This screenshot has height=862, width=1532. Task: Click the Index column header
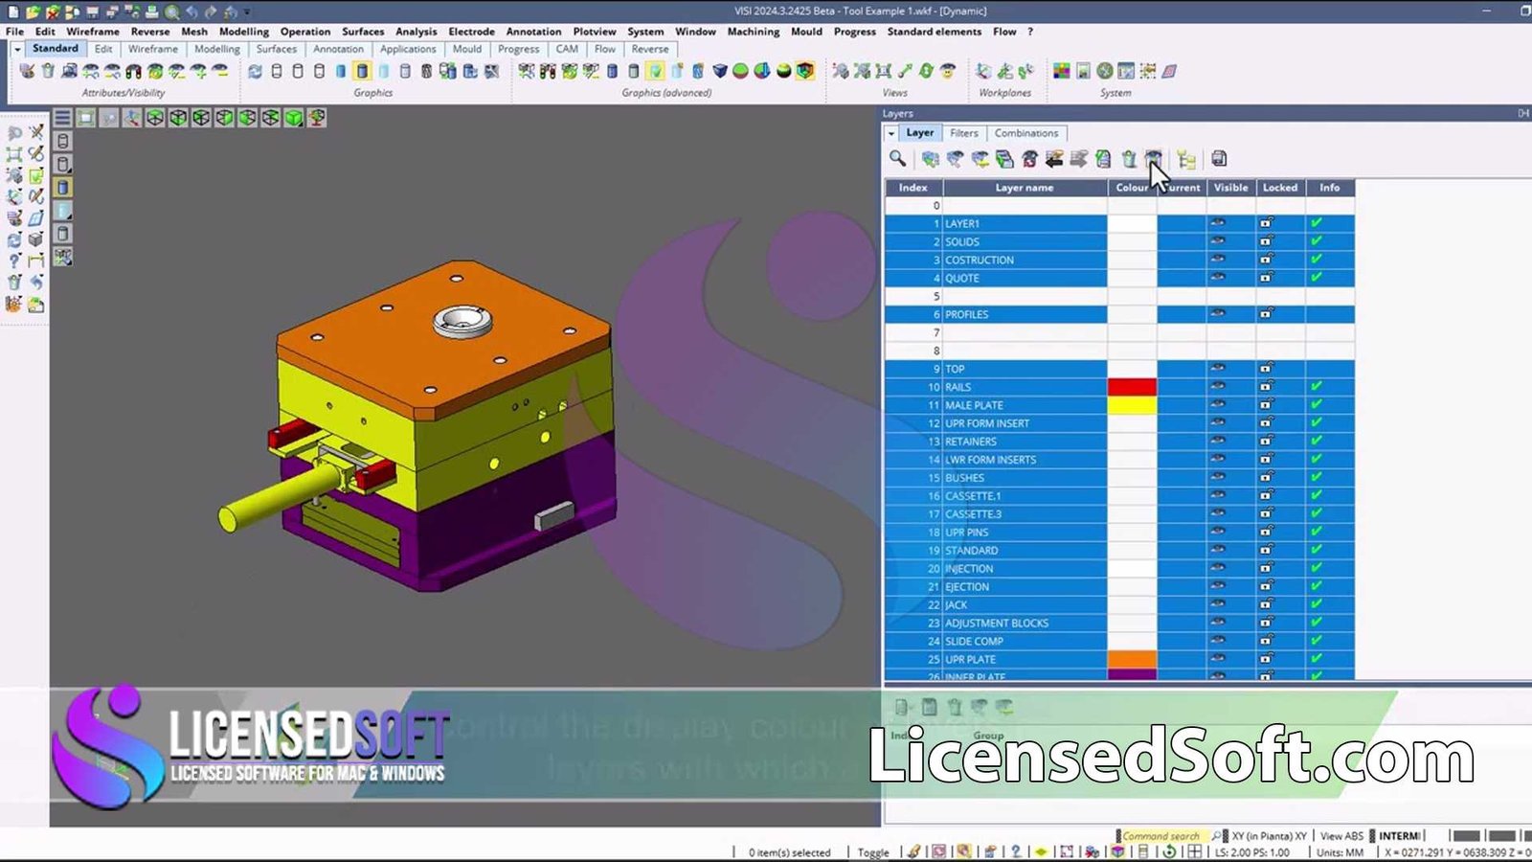[x=913, y=188]
